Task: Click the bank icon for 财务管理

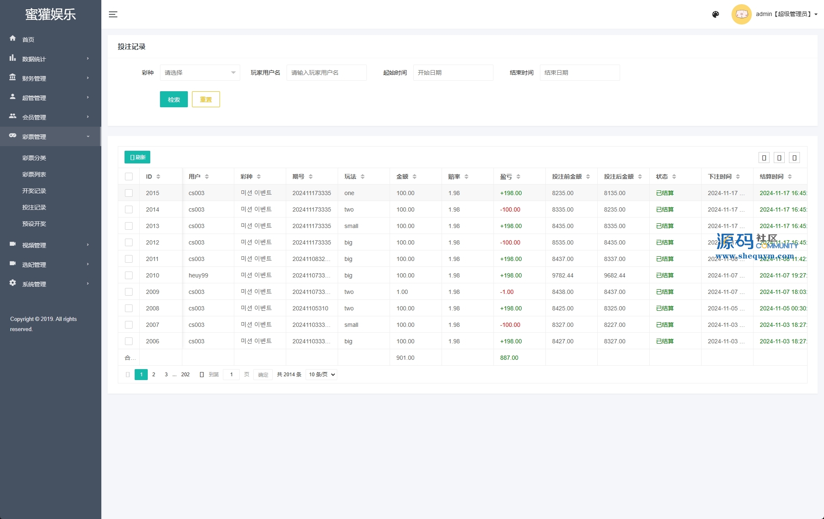Action: 13,77
